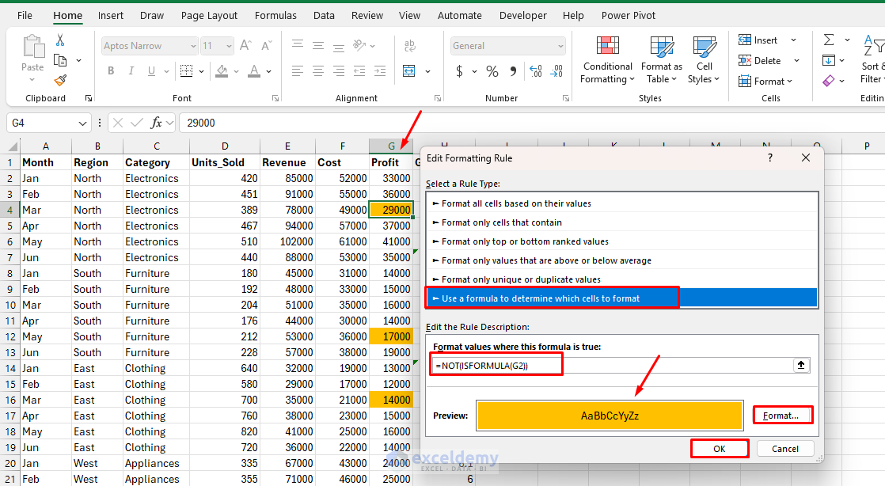Screen dimensions: 885x486
Task: Click the Delete cells button
Action: tap(760, 60)
